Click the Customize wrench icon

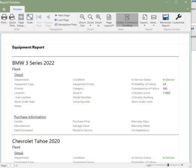pos(178,17)
